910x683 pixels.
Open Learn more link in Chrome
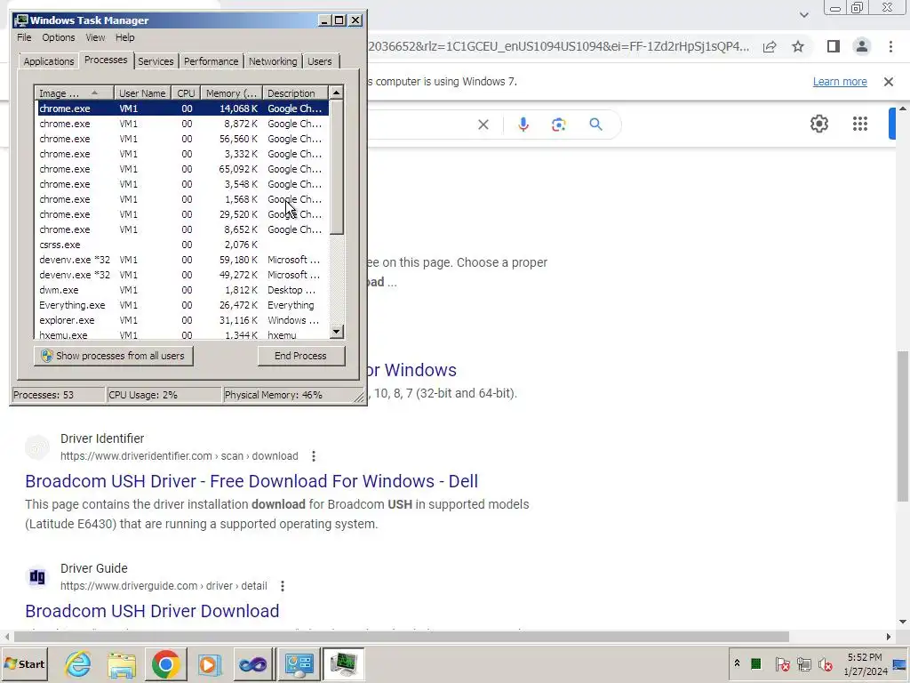click(840, 82)
